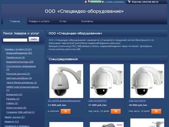Open the Доводчики (6) category
The image size is (169, 127).
click(14, 94)
